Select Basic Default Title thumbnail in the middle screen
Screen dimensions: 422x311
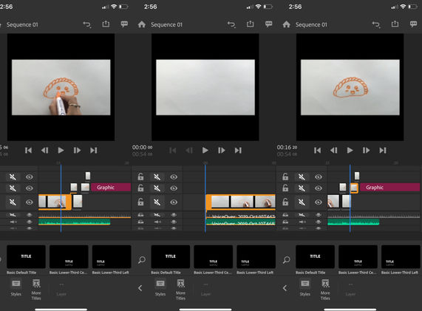tap(171, 256)
